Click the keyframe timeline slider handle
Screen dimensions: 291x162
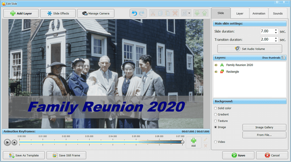pyautogui.click(x=183, y=142)
